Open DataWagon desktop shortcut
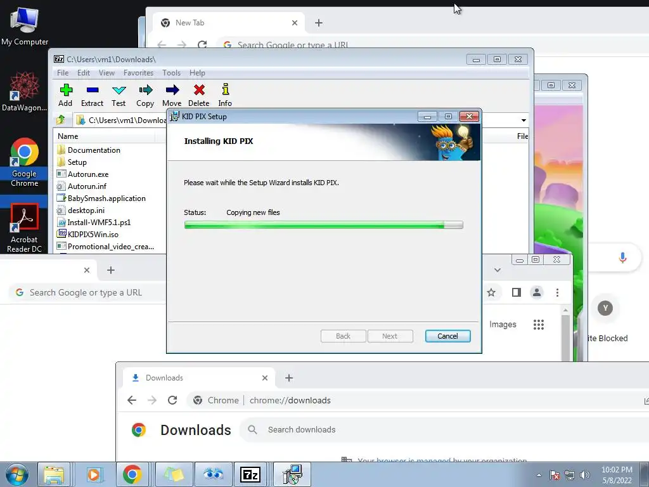The height and width of the screenshot is (487, 649). 24,91
